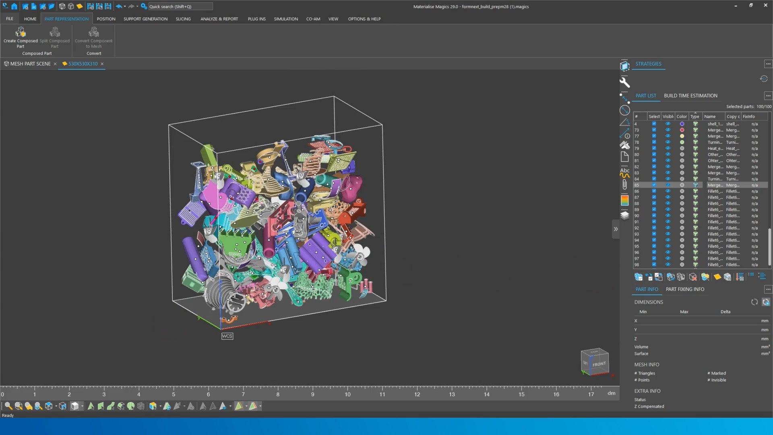
Task: Click the circle measurement tool icon
Action: (624, 110)
